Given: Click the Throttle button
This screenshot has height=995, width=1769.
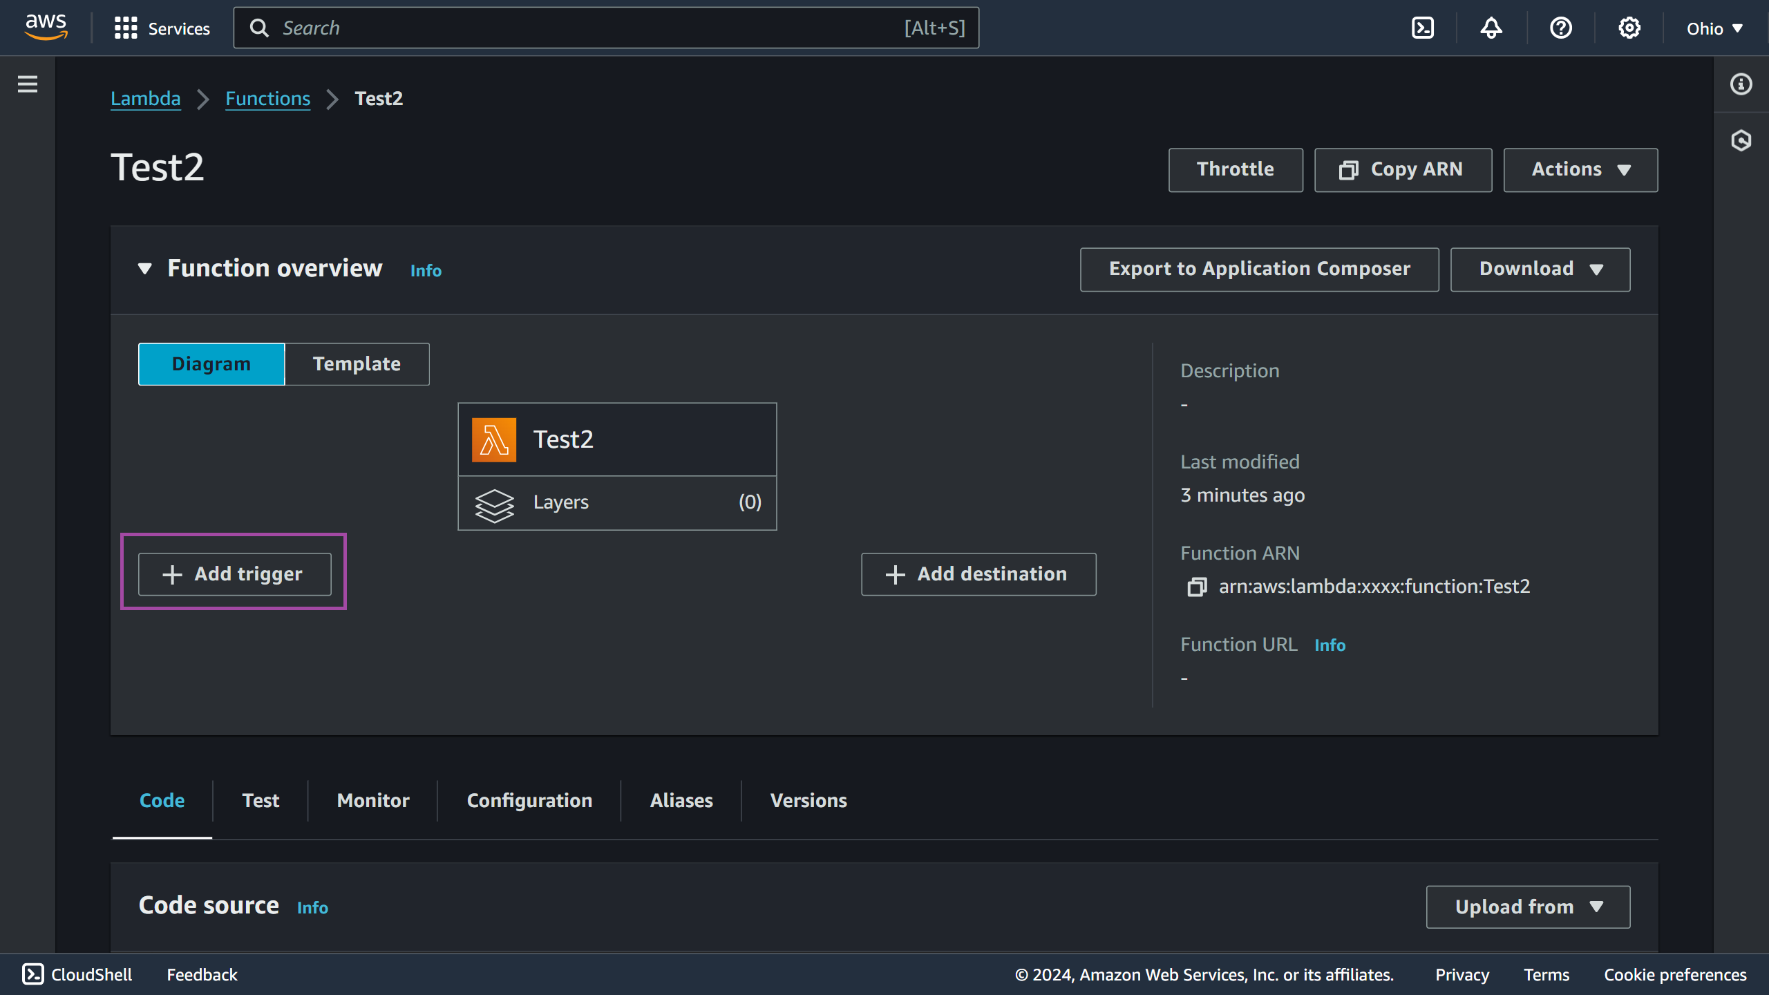Looking at the screenshot, I should 1234,170.
